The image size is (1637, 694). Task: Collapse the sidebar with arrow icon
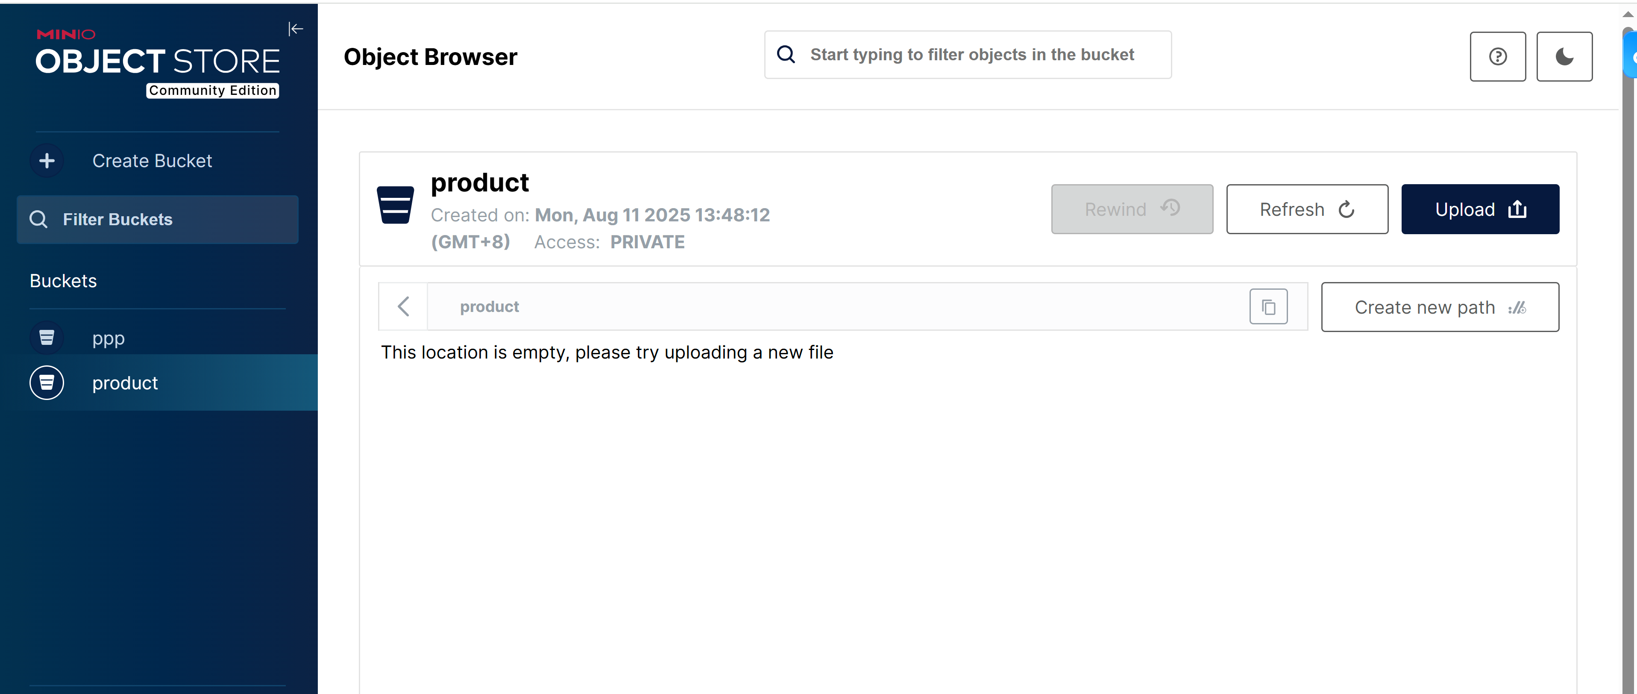[296, 29]
